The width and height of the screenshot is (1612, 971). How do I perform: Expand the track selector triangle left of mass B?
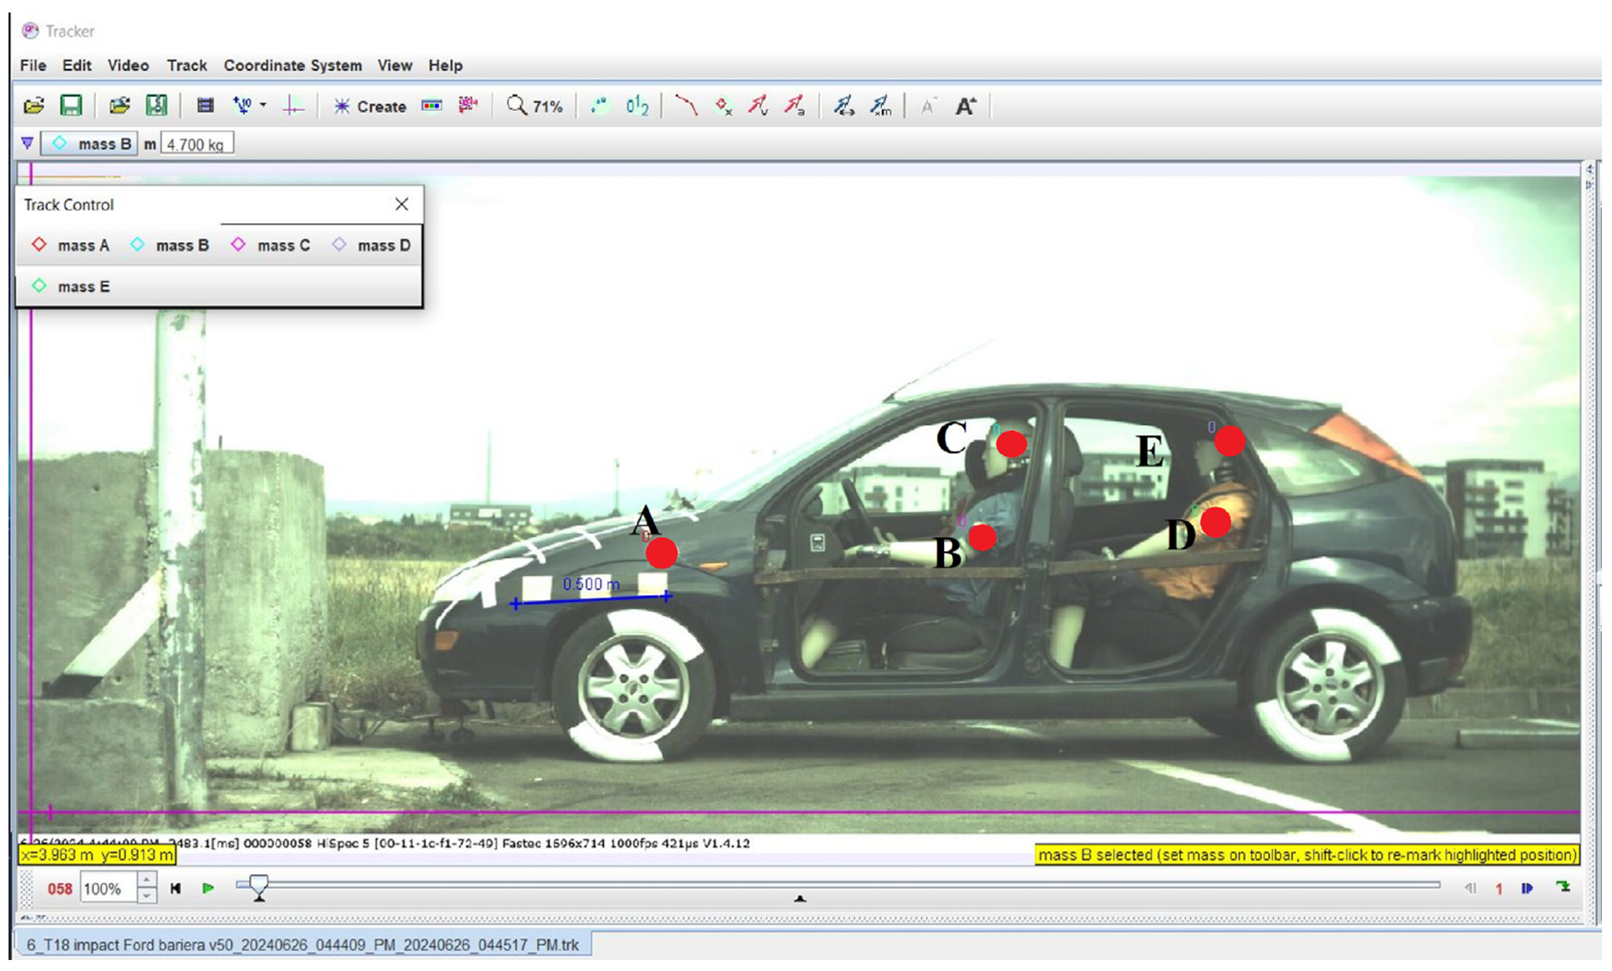(x=27, y=143)
